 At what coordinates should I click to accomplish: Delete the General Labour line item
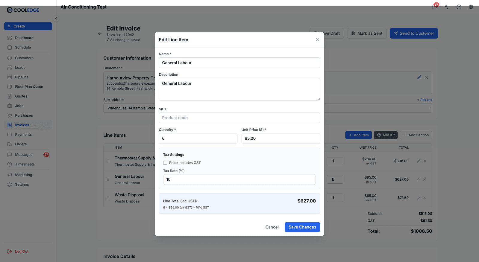tap(425, 179)
